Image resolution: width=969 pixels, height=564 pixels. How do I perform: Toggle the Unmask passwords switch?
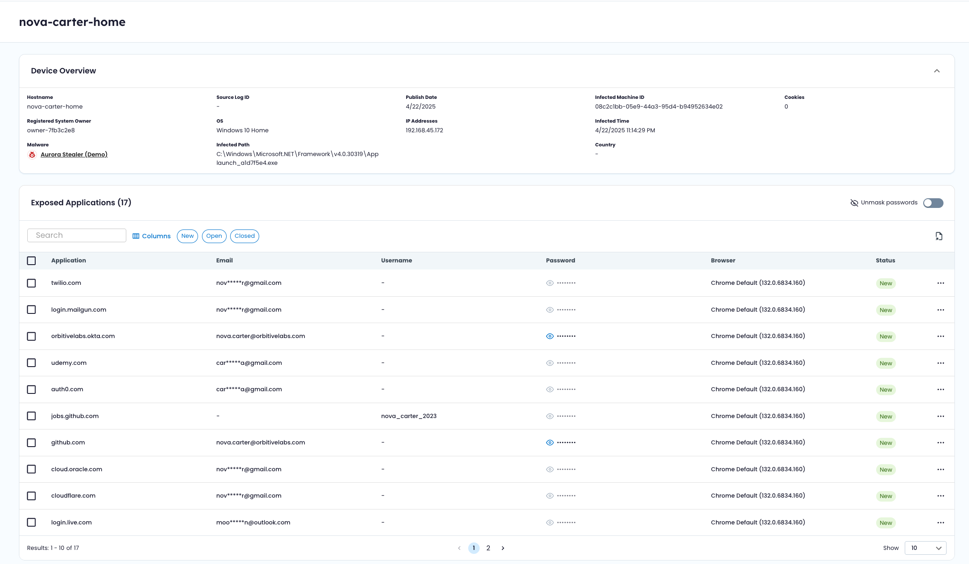(933, 203)
